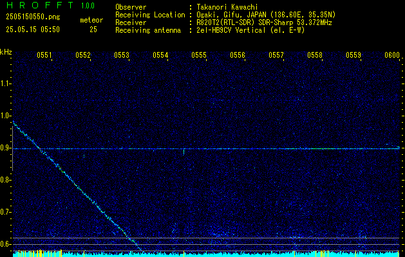Click the meteor count 25
This screenshot has height=257, width=405.
pos(93,30)
